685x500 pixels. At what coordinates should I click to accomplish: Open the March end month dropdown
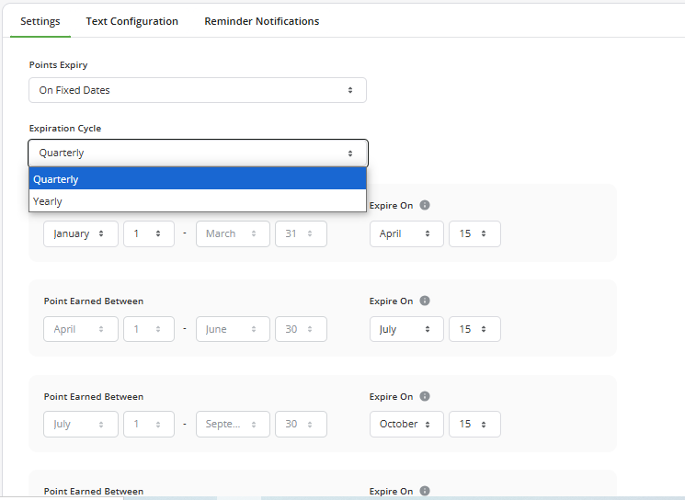pos(233,233)
